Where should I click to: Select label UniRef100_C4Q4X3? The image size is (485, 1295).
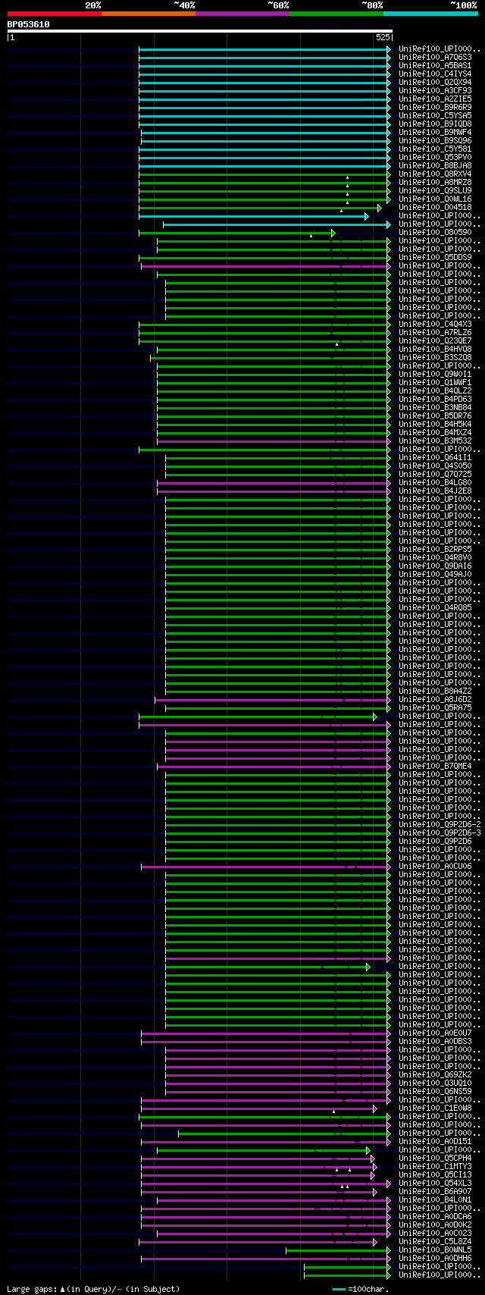coord(435,324)
